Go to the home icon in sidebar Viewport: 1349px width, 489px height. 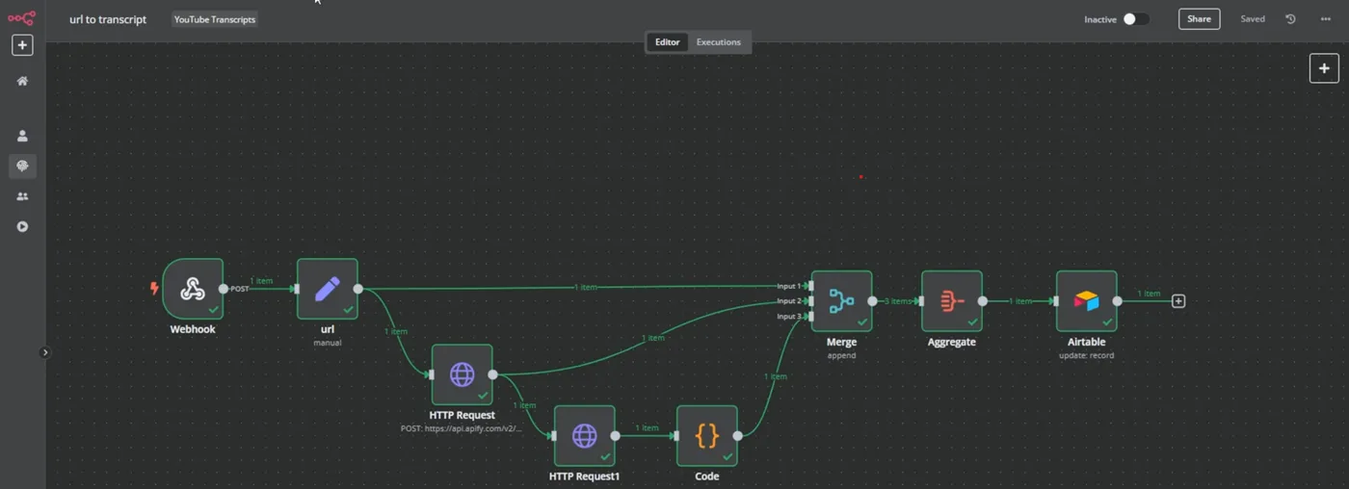(22, 82)
